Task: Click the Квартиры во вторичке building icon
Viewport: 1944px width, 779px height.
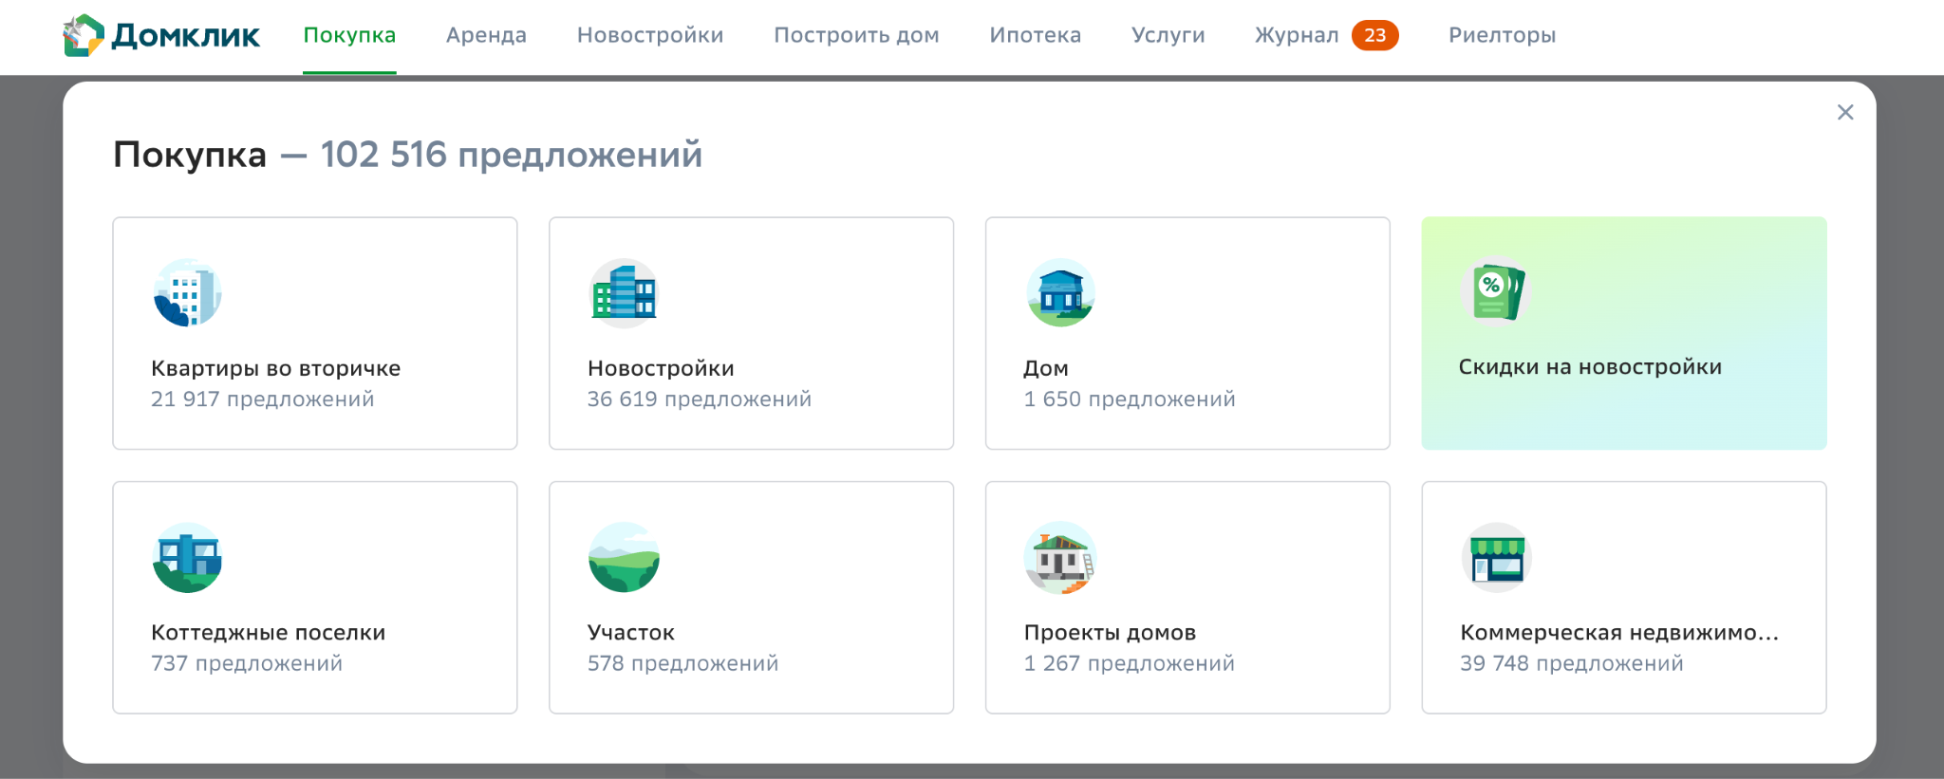Action: coord(187,293)
